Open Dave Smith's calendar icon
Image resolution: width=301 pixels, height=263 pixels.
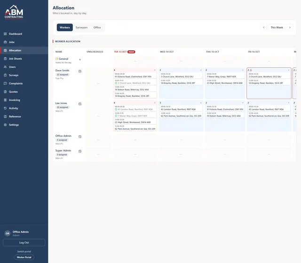pos(80,71)
